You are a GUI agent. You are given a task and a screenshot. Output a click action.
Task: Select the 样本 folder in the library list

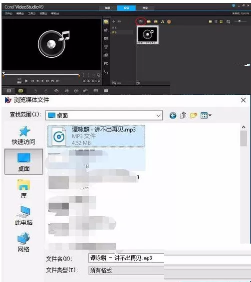[114, 28]
